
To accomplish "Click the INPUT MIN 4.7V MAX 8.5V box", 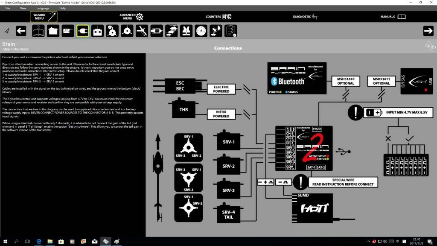I will 398,112.
